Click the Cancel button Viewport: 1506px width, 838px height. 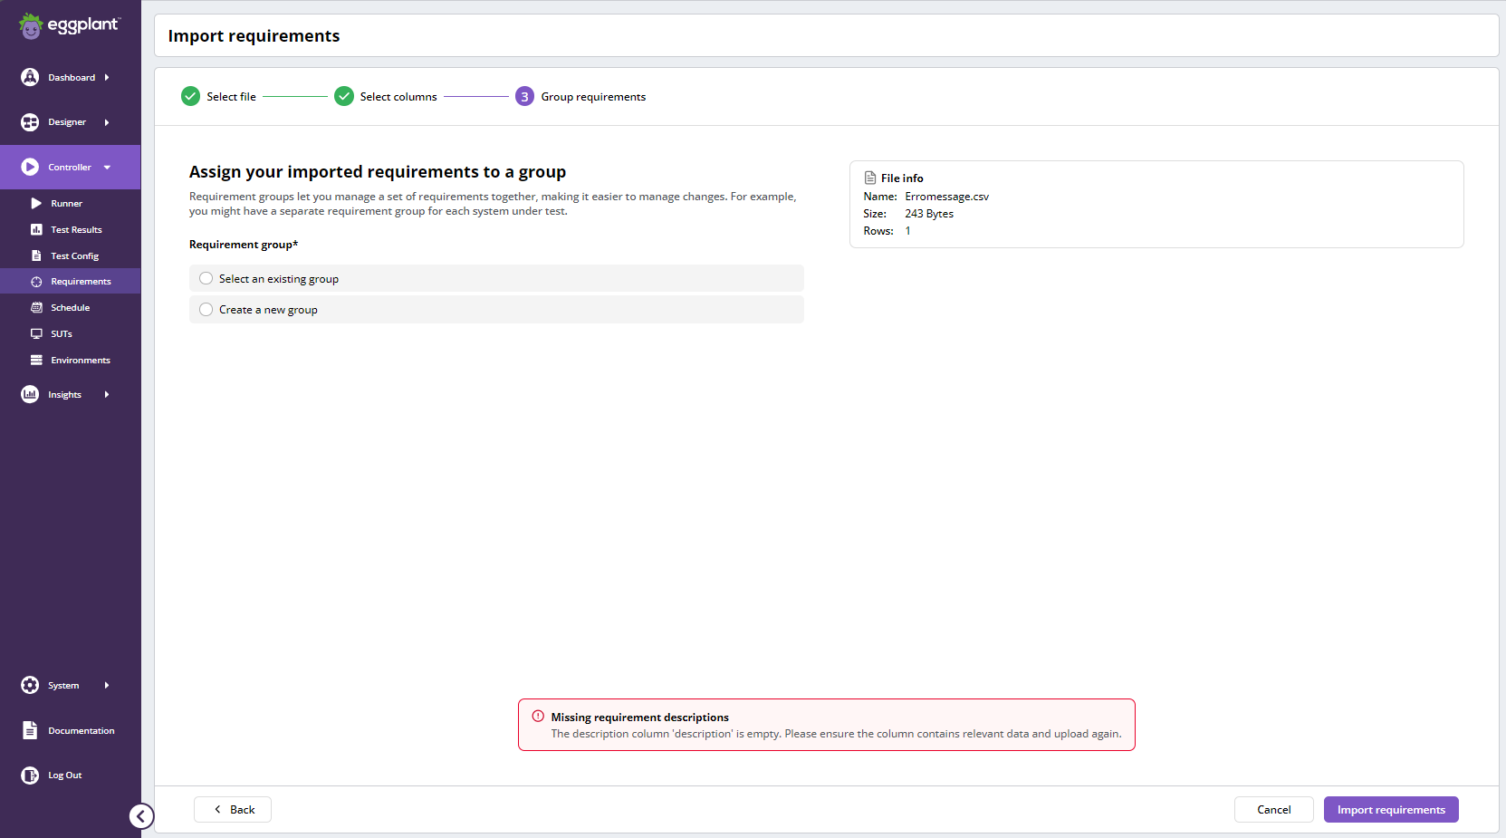pyautogui.click(x=1273, y=809)
